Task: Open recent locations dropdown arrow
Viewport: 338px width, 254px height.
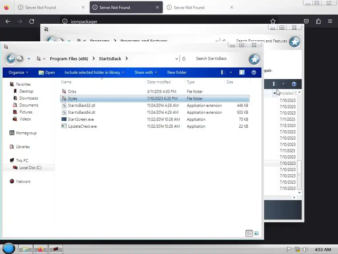Action: pos(29,59)
